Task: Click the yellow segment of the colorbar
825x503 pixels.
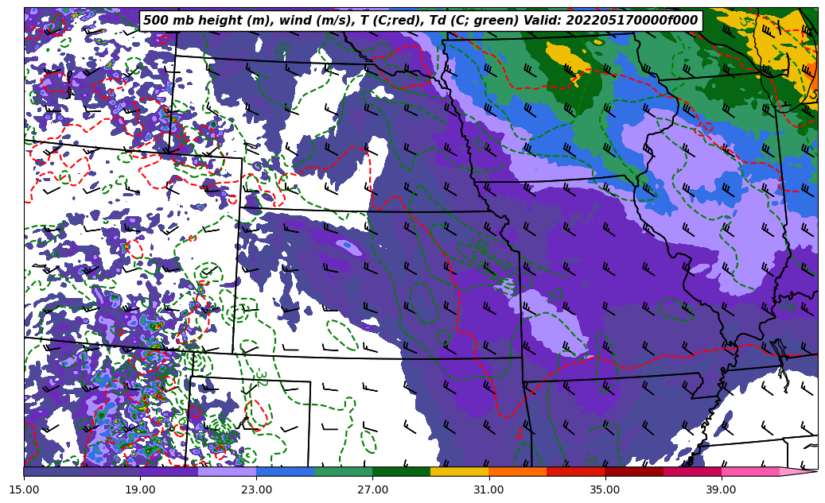Action: [x=459, y=472]
